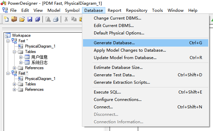Expand the second Tables folder
This screenshot has height=131, width=213.
coord(15,84)
